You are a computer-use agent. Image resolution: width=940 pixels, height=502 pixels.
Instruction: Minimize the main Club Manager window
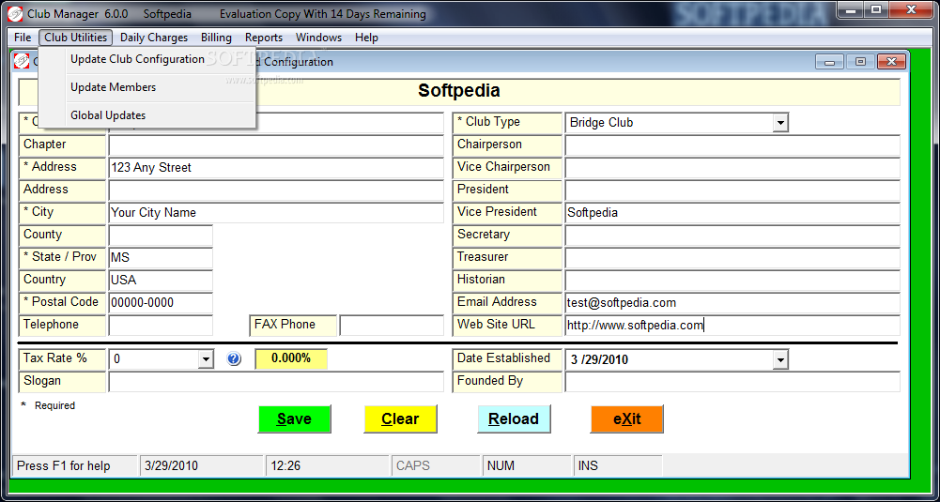click(x=852, y=9)
